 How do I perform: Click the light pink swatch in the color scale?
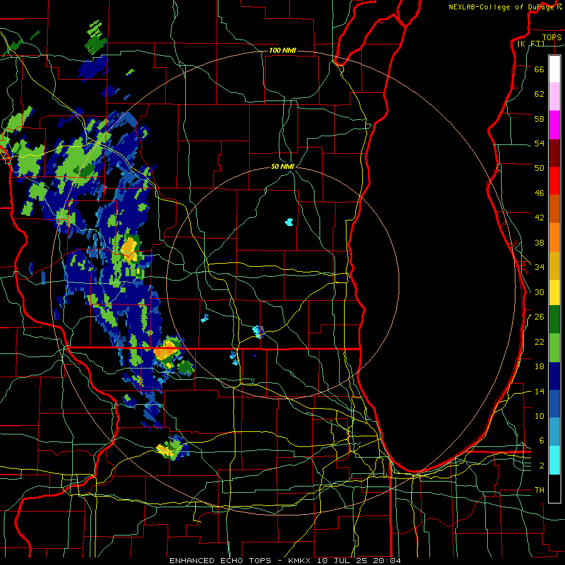click(x=554, y=96)
